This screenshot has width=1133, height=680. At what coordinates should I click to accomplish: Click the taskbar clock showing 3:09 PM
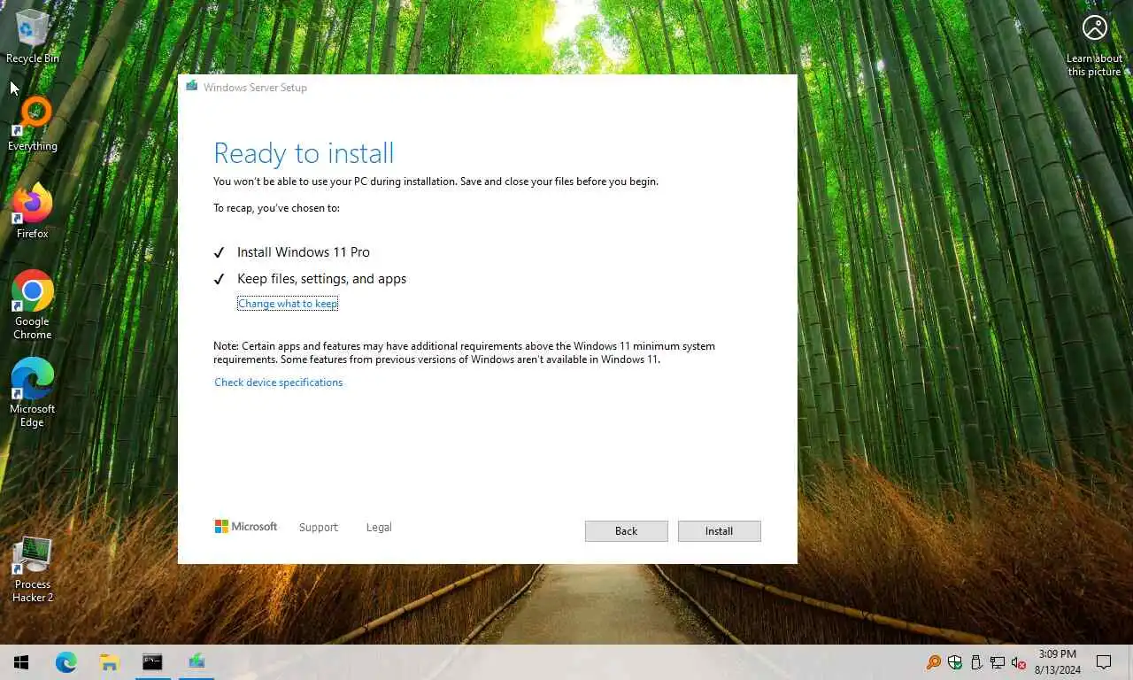coord(1058,661)
